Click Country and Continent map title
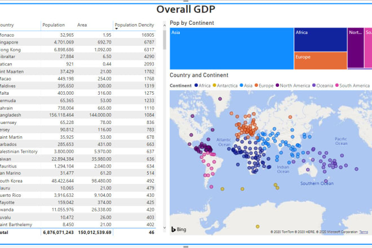Viewport: 372px width, 248px height. click(x=199, y=75)
